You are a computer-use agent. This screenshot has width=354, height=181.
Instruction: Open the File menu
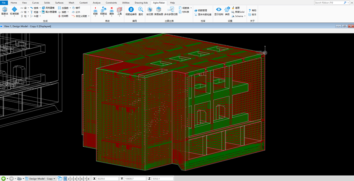pyautogui.click(x=4, y=2)
